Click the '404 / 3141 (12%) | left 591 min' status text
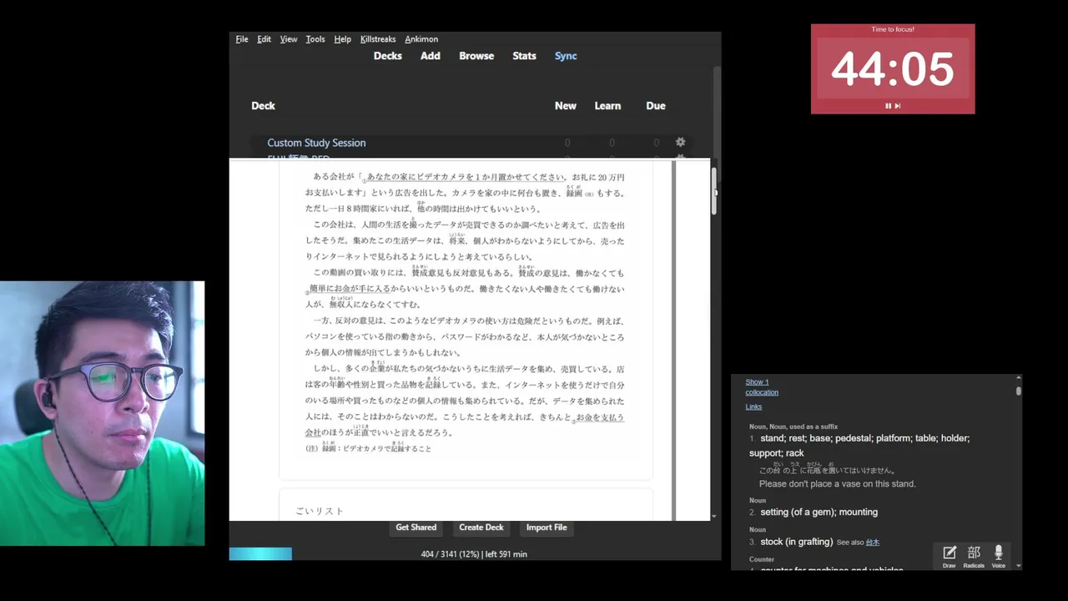 coord(474,554)
